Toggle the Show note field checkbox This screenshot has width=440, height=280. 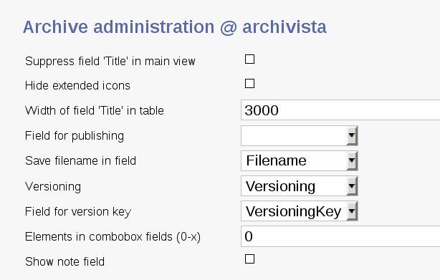coord(249,259)
